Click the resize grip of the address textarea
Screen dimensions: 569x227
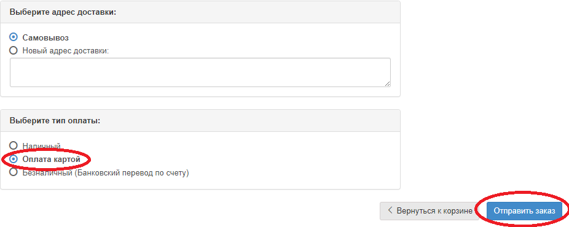click(388, 83)
